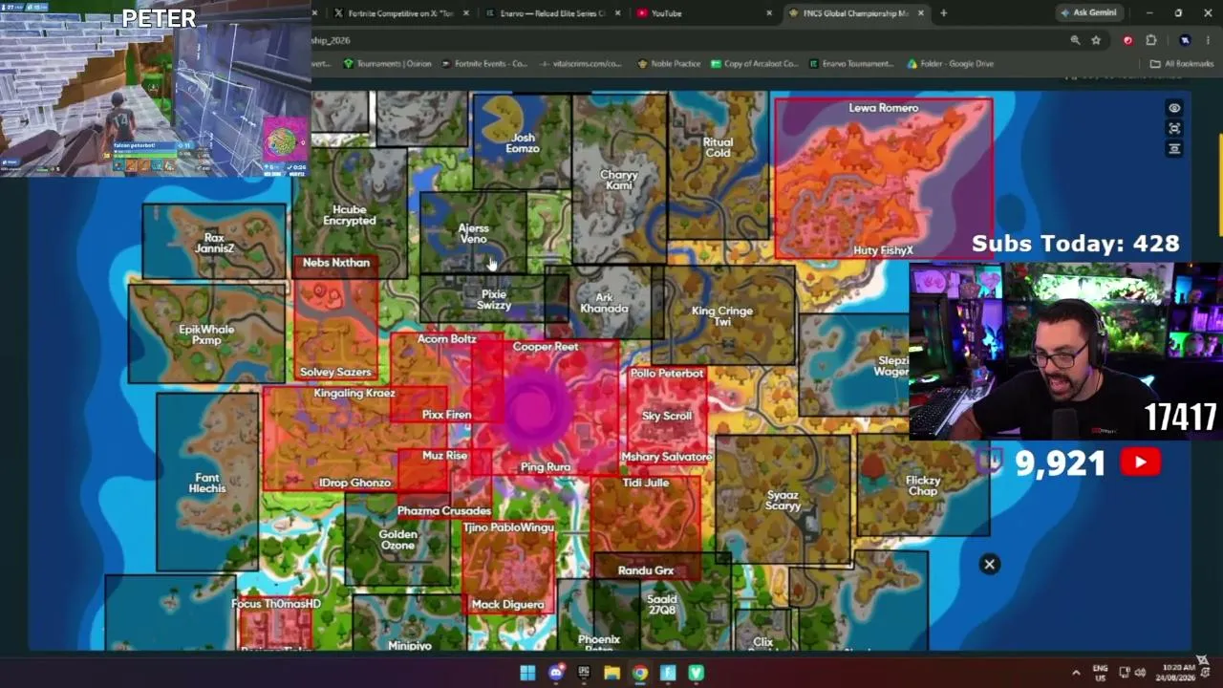The width and height of the screenshot is (1223, 688).
Task: Bookmark this page with the star icon
Action: pyautogui.click(x=1096, y=40)
